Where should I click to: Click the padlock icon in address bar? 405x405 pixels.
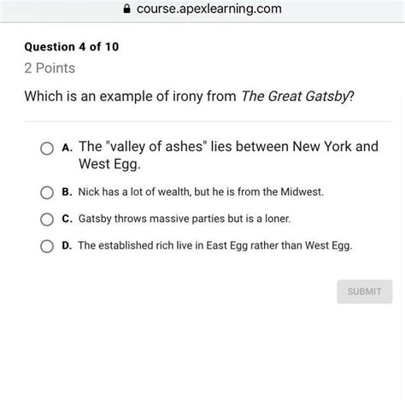click(x=126, y=9)
